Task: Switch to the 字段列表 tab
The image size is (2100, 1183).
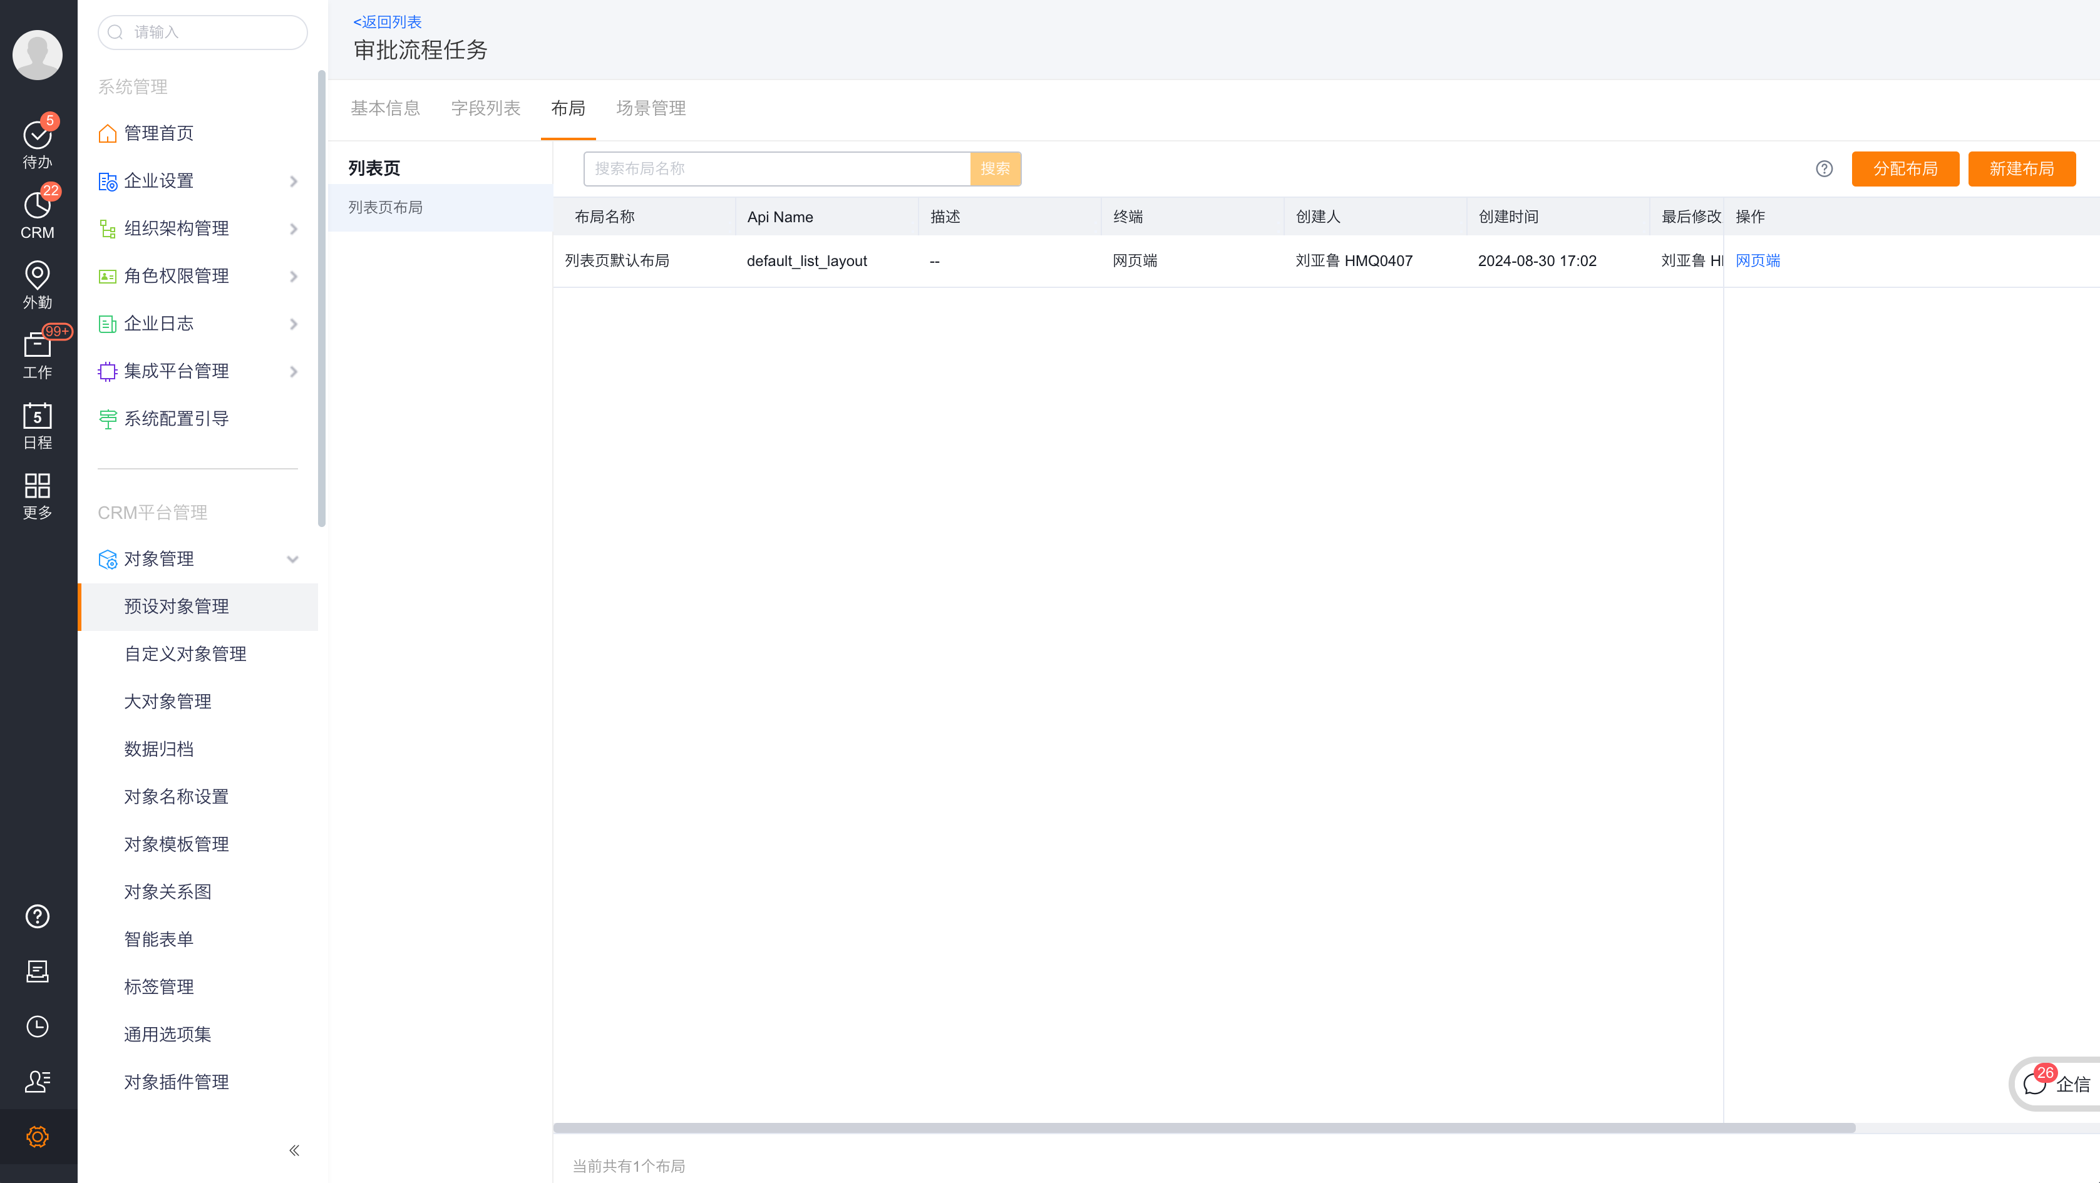Action: click(485, 108)
